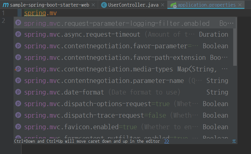
Task: Select spring.mvc.dispatch-options-request=true suggestion
Action: tap(97, 104)
